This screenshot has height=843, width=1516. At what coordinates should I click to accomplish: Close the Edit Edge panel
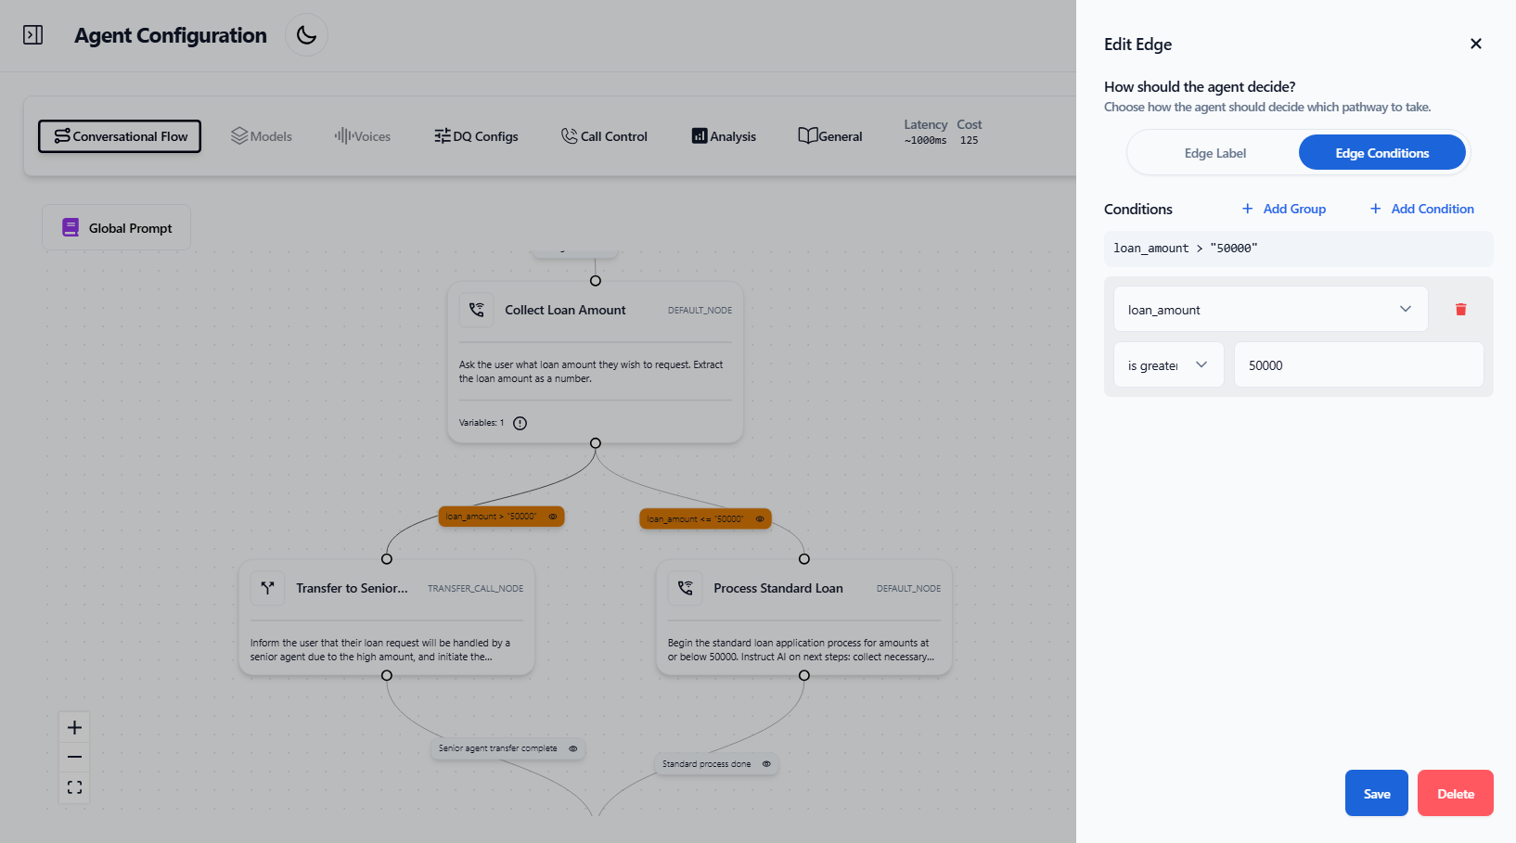(x=1475, y=44)
